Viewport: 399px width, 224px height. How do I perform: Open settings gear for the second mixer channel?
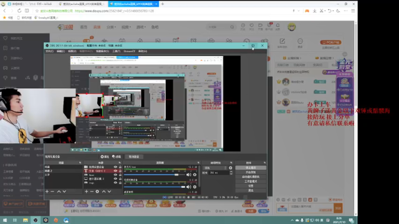point(195,187)
